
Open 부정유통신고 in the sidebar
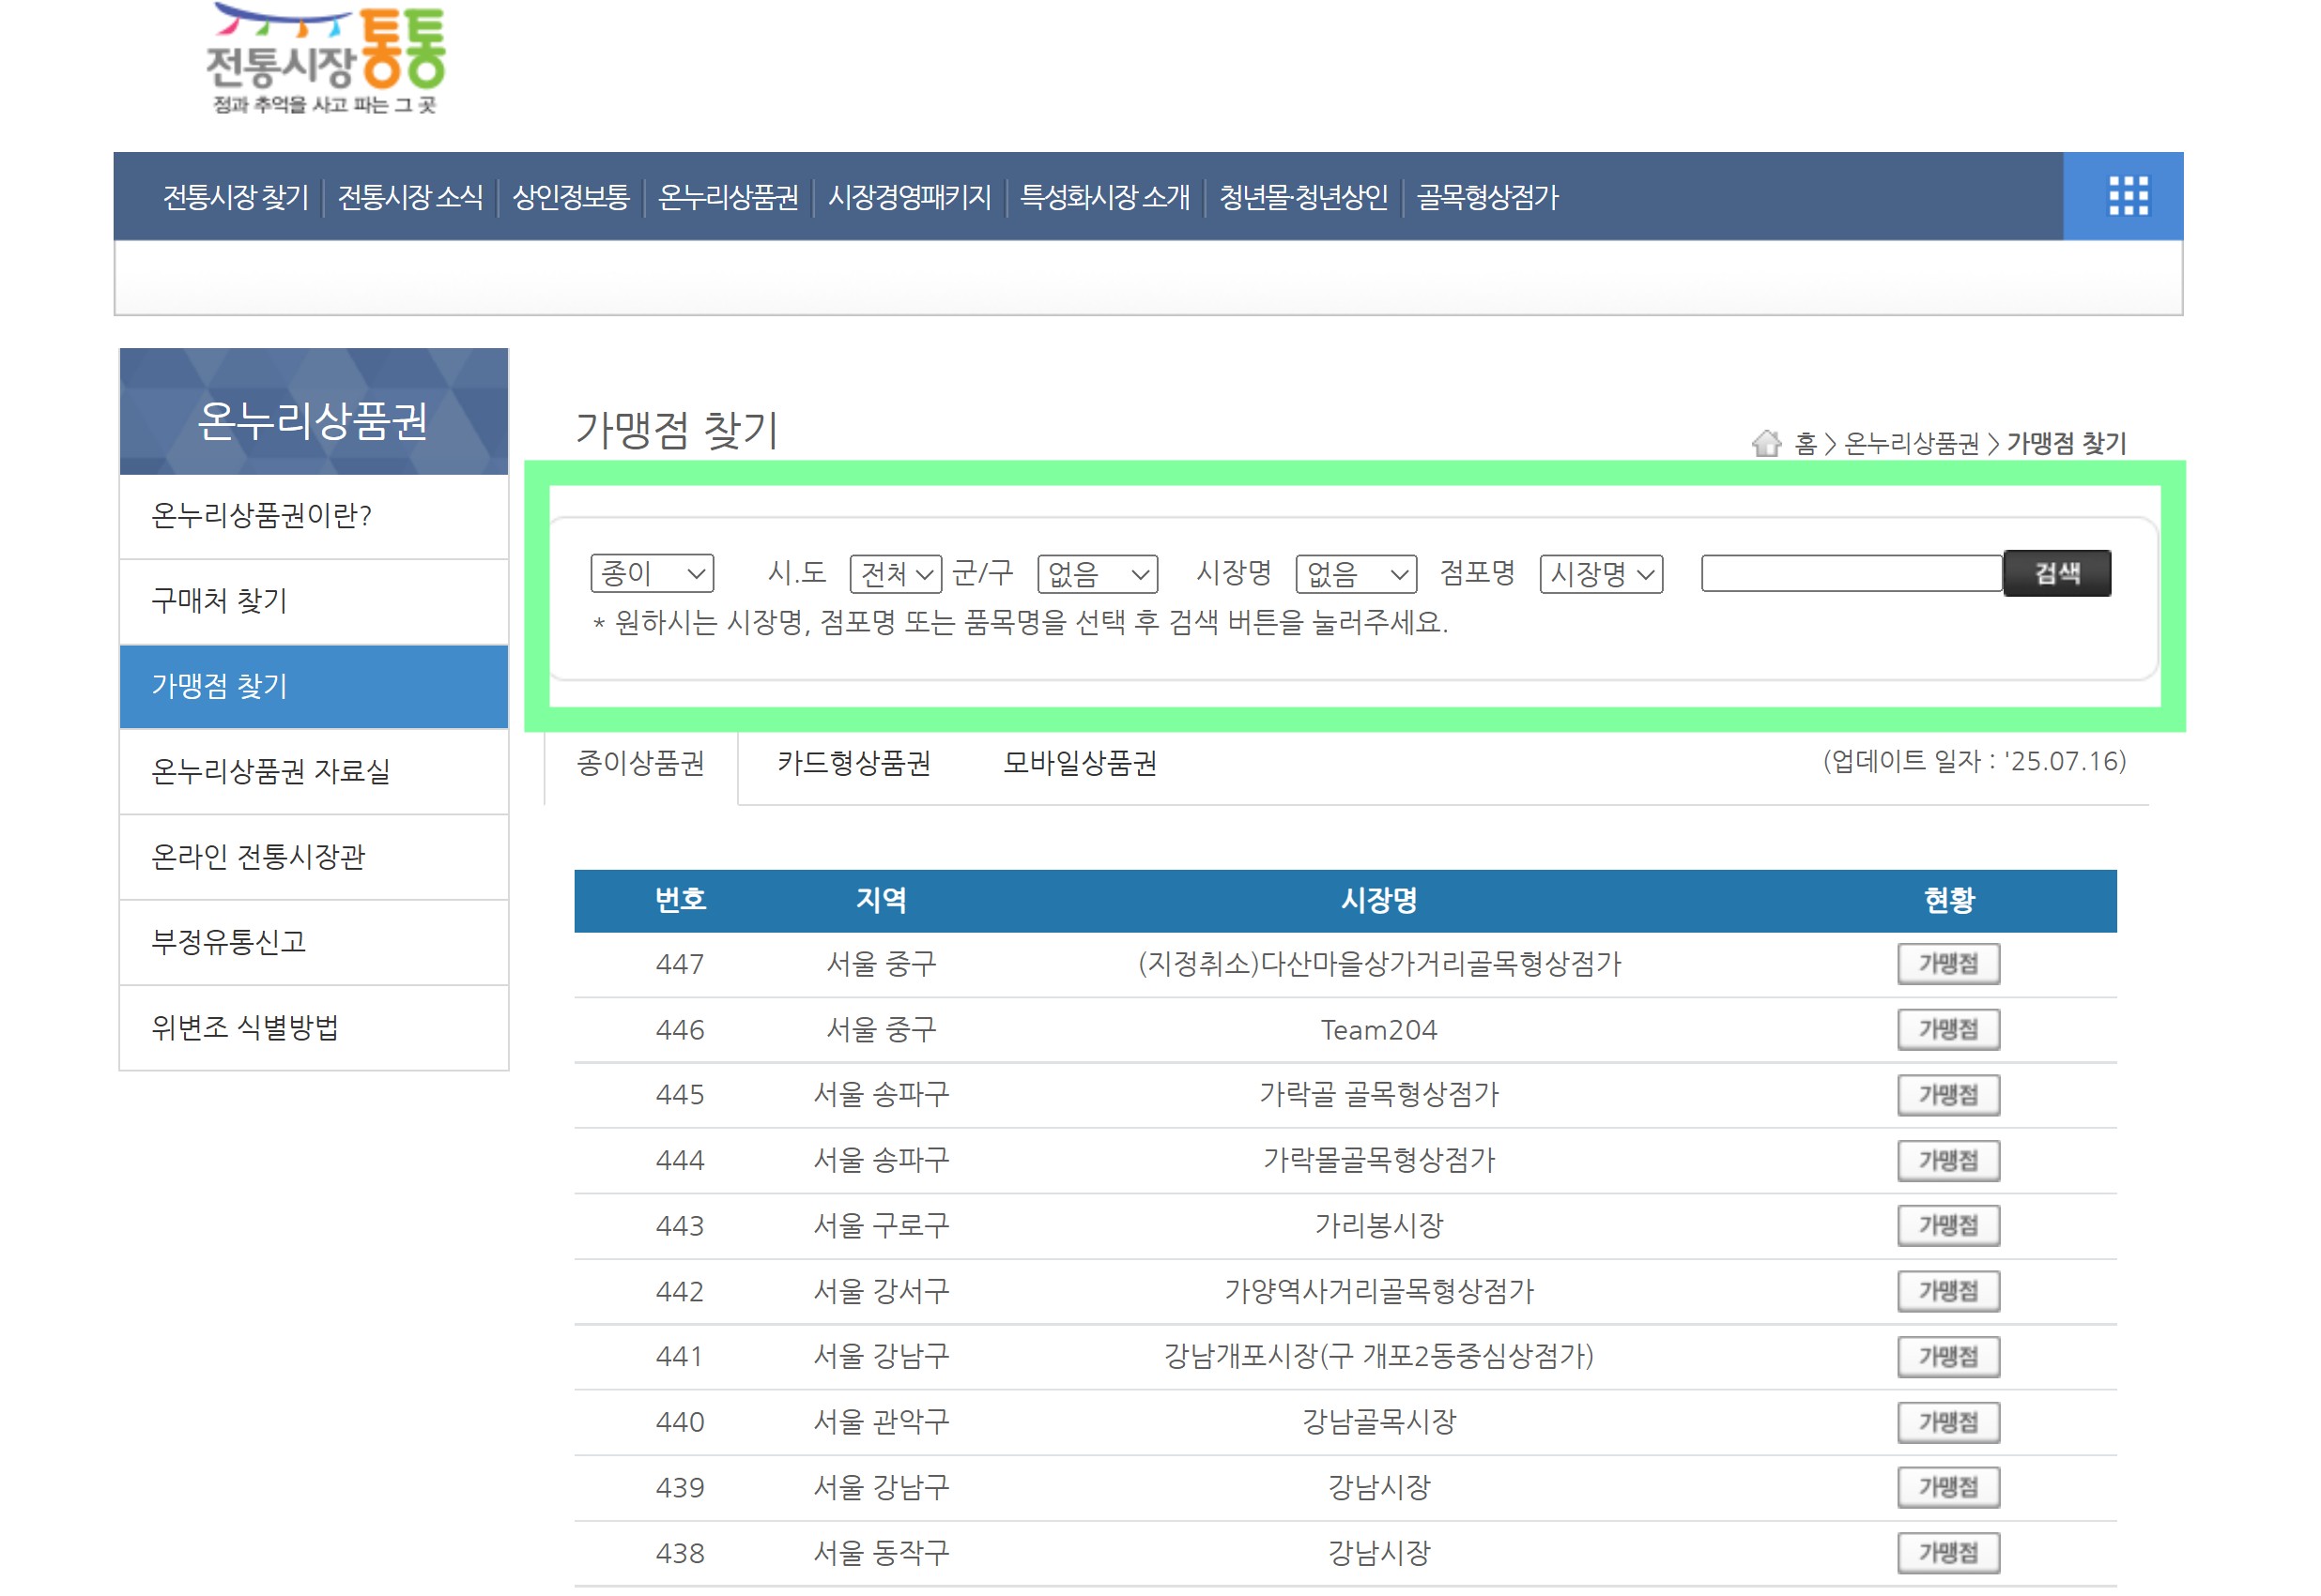(x=229, y=942)
